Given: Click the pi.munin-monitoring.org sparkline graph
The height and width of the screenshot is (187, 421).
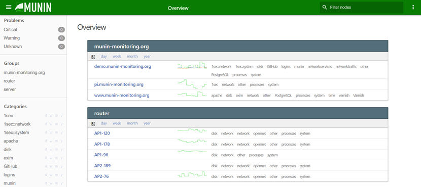Looking at the screenshot, I should tap(192, 84).
